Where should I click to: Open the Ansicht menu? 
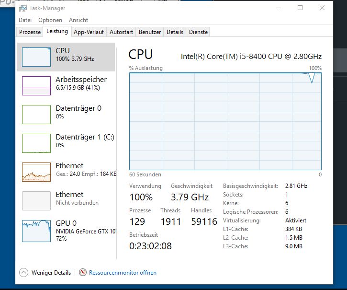pos(78,20)
